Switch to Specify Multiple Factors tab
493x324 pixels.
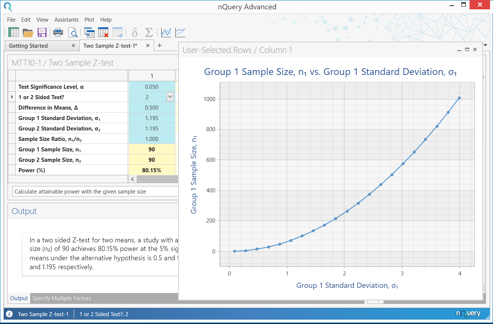coord(61,298)
